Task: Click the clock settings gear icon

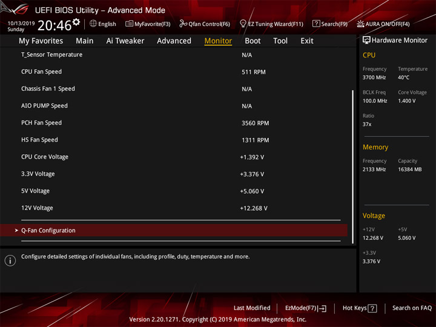Action: point(76,22)
